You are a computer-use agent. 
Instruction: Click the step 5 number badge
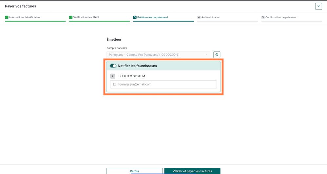pos(263,17)
